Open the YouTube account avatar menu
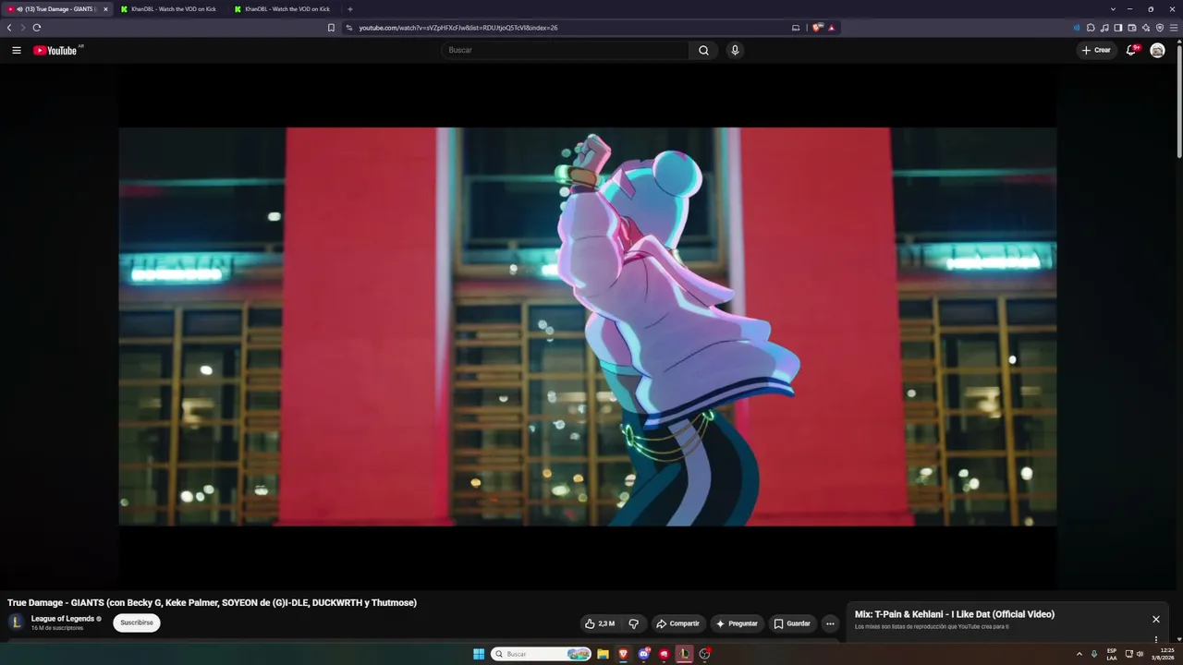 tap(1157, 50)
